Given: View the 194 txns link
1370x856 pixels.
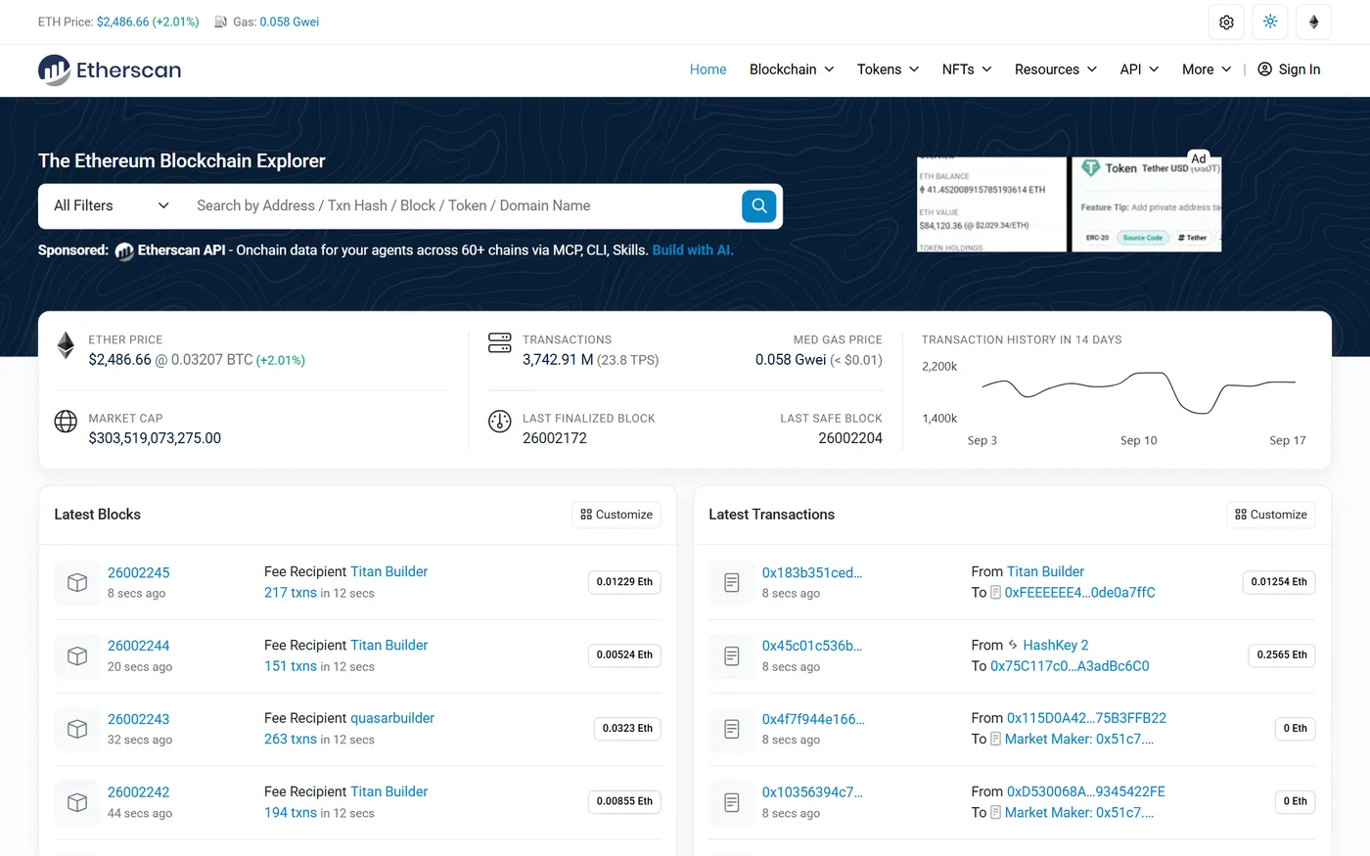Looking at the screenshot, I should (291, 813).
